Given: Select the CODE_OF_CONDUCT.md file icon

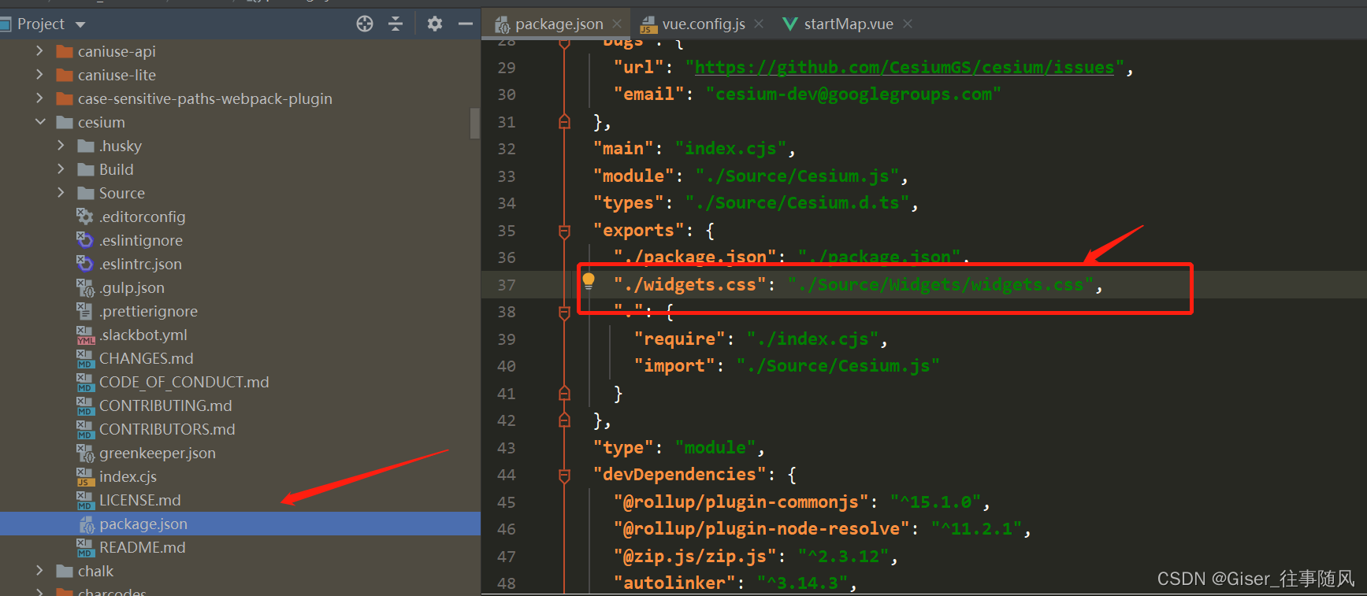Looking at the screenshot, I should coord(85,382).
